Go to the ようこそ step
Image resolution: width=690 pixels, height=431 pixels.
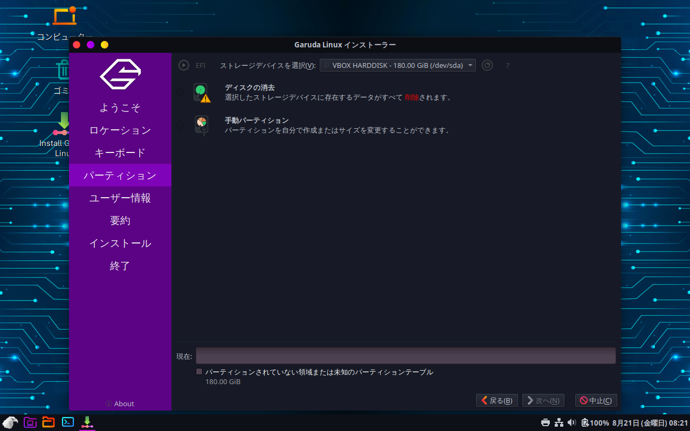[120, 108]
